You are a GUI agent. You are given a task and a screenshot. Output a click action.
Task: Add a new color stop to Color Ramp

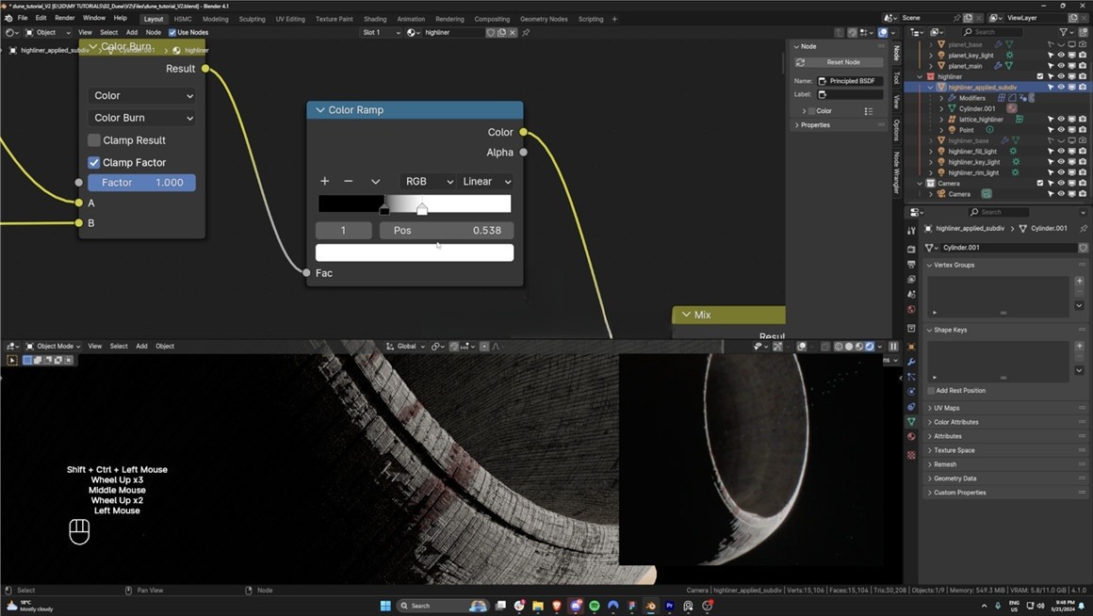[x=325, y=181]
